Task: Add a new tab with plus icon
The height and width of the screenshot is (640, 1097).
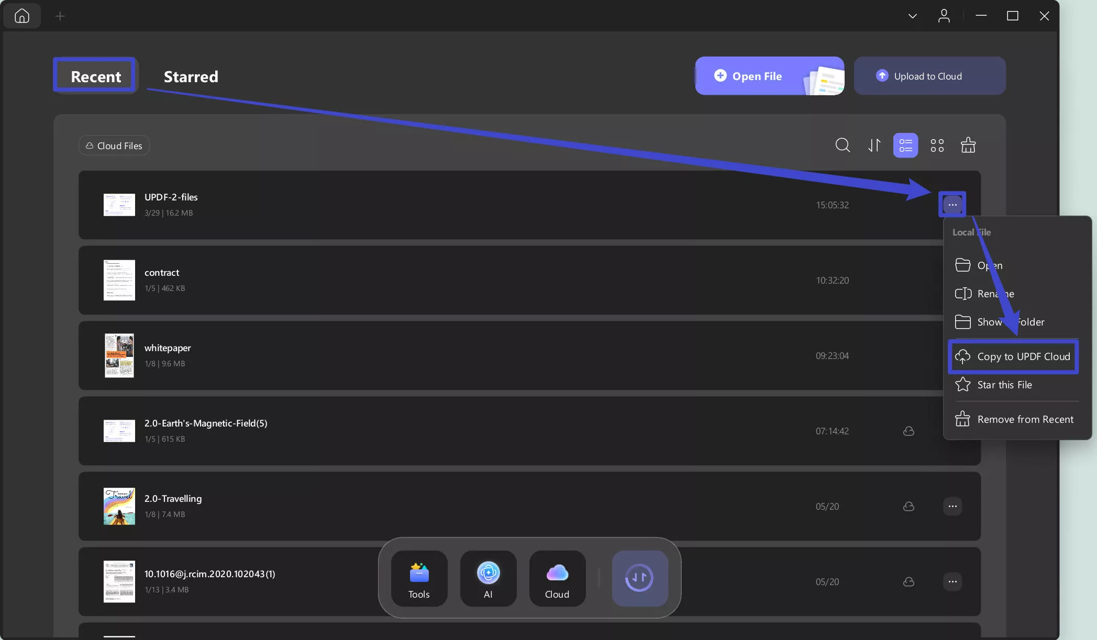Action: click(x=60, y=16)
